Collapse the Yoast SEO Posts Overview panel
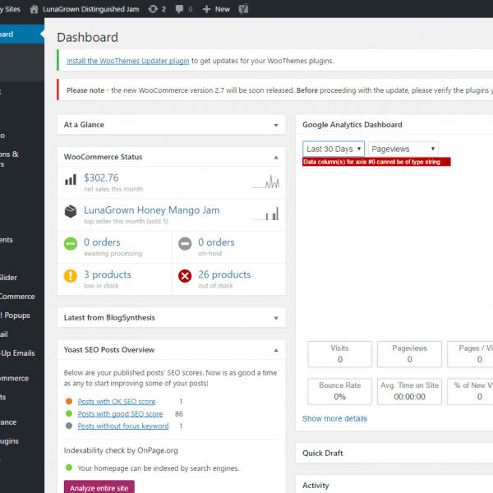Image resolution: width=493 pixels, height=493 pixels. (x=276, y=350)
